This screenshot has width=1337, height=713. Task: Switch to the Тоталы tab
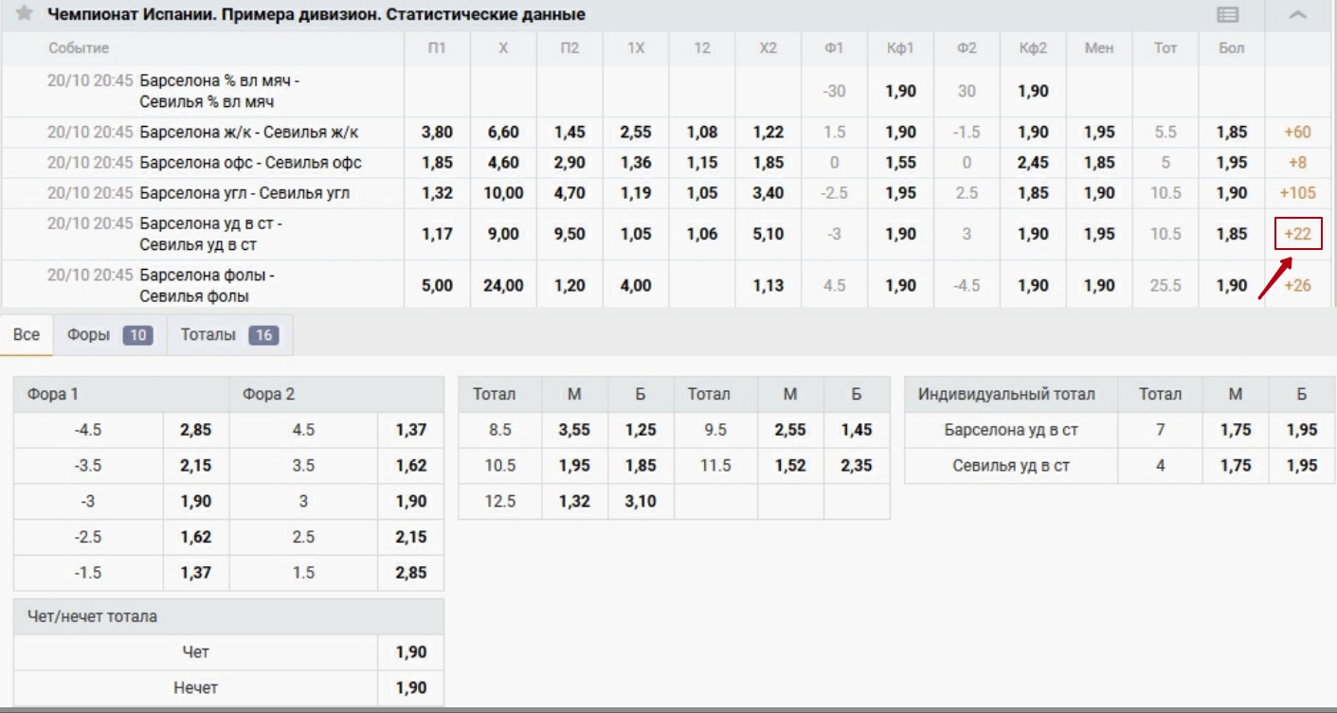point(229,335)
